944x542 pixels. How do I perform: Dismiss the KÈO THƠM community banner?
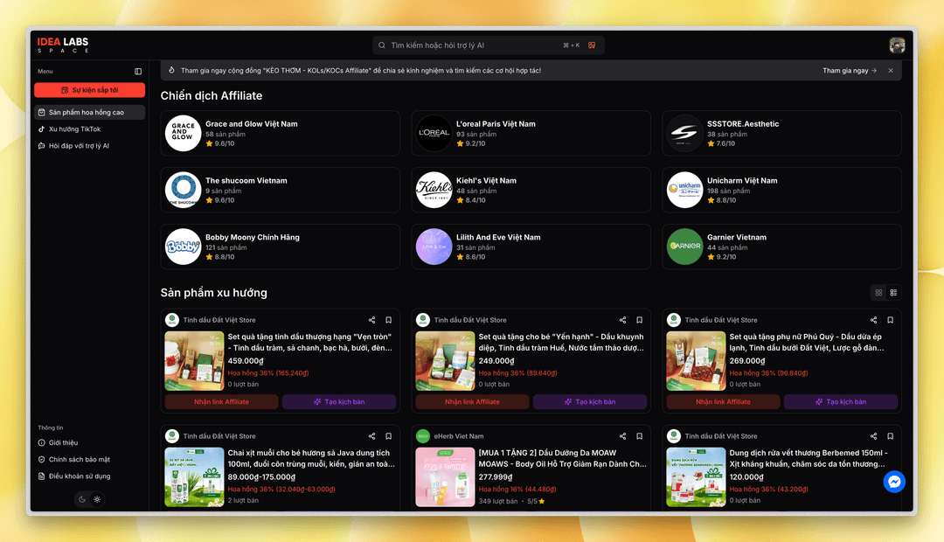891,71
